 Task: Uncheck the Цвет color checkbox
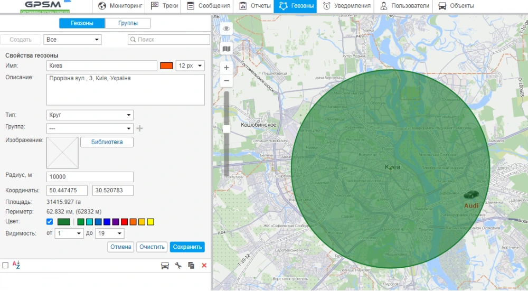point(50,222)
